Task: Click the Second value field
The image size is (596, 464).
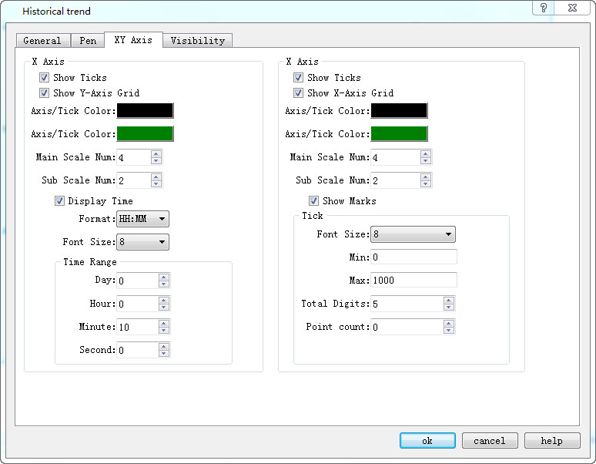Action: click(138, 350)
